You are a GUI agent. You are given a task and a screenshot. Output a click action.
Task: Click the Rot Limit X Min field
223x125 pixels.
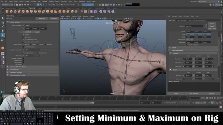[x=189, y=75]
